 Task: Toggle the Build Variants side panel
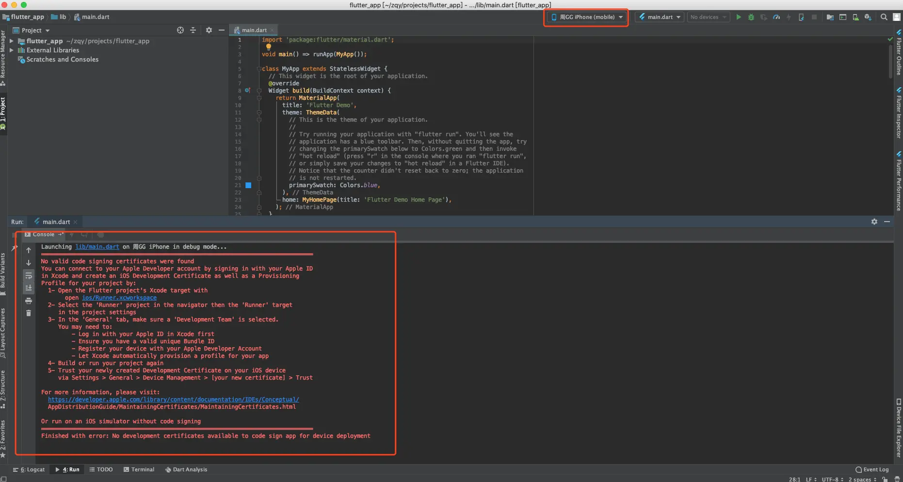click(x=3, y=274)
